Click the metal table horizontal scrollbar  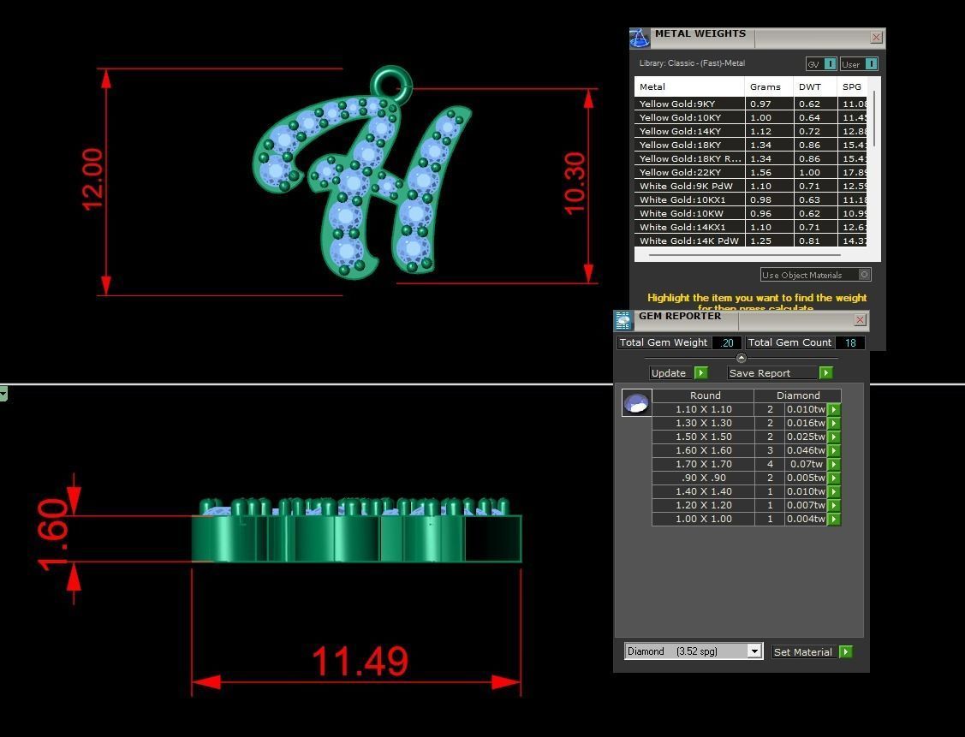(x=745, y=254)
